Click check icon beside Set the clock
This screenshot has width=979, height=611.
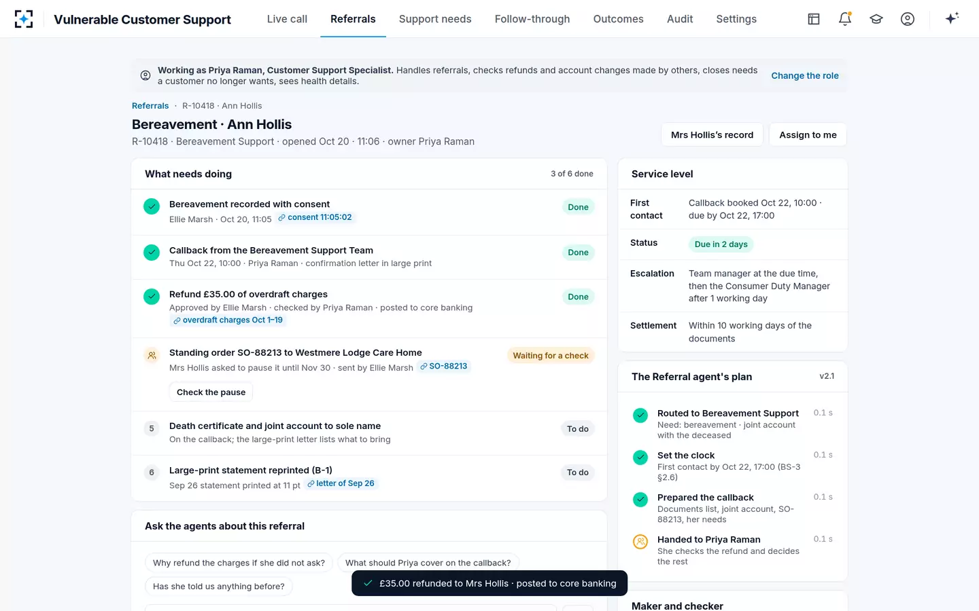tap(640, 458)
